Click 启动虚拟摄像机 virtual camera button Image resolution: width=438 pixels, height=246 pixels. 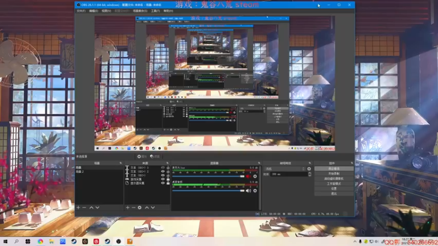tap(334, 179)
